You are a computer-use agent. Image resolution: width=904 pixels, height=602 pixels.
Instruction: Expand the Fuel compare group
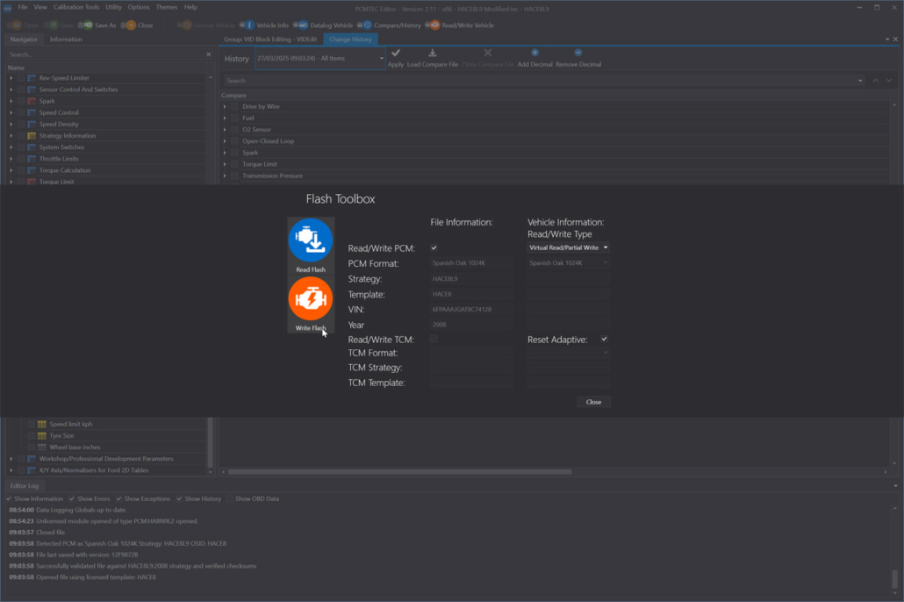225,118
